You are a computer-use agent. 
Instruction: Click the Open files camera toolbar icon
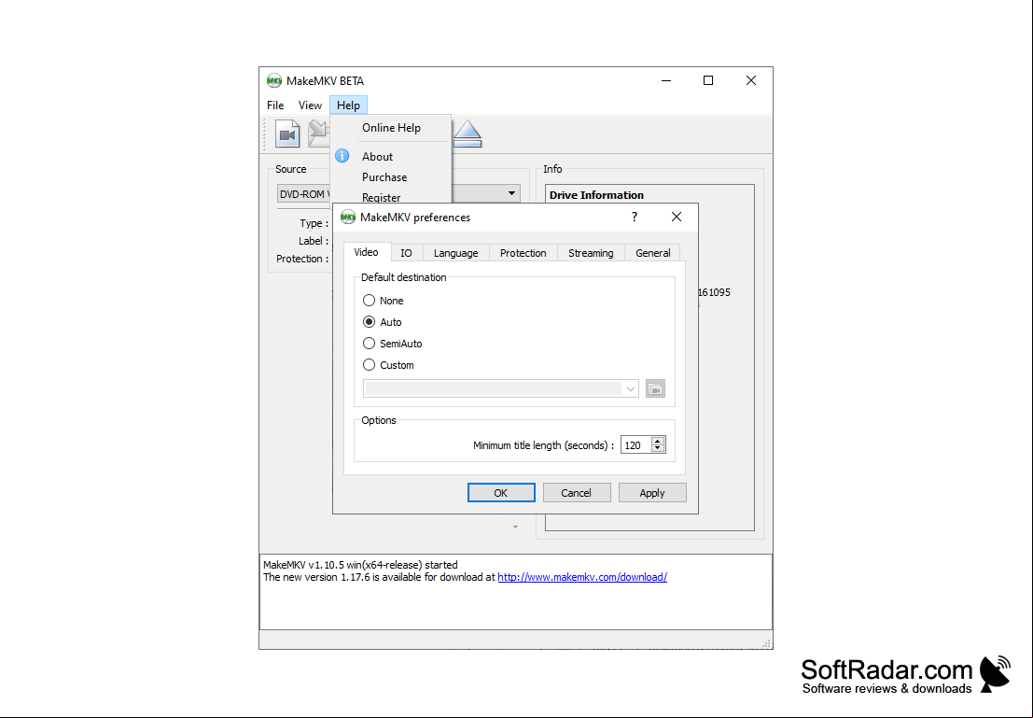click(287, 134)
